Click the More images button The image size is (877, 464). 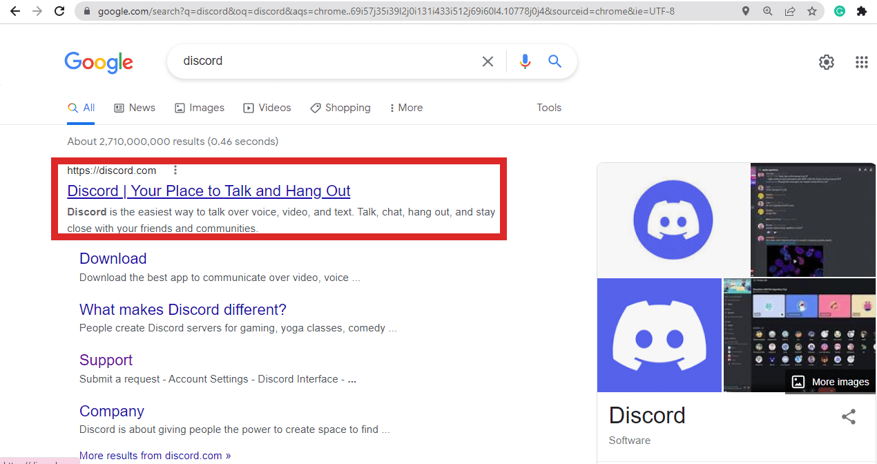[830, 382]
